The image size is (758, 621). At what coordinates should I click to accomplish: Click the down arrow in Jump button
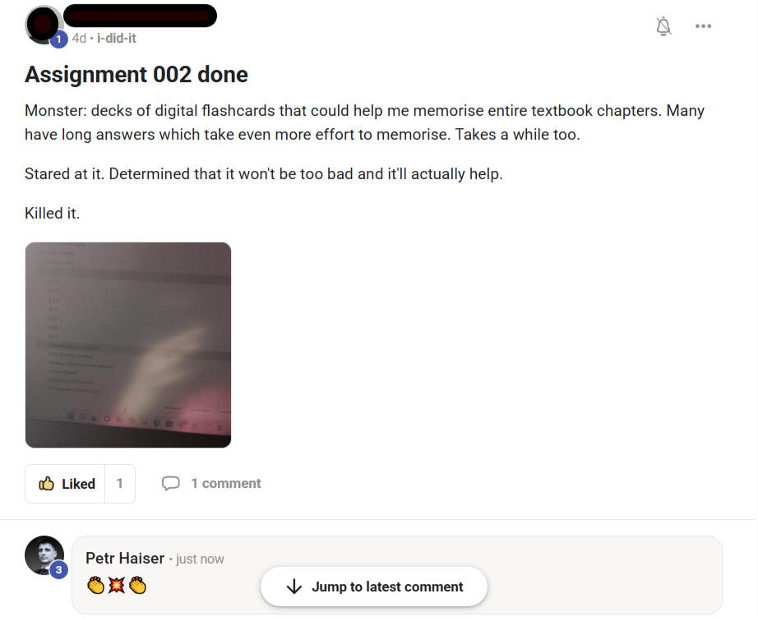point(294,586)
